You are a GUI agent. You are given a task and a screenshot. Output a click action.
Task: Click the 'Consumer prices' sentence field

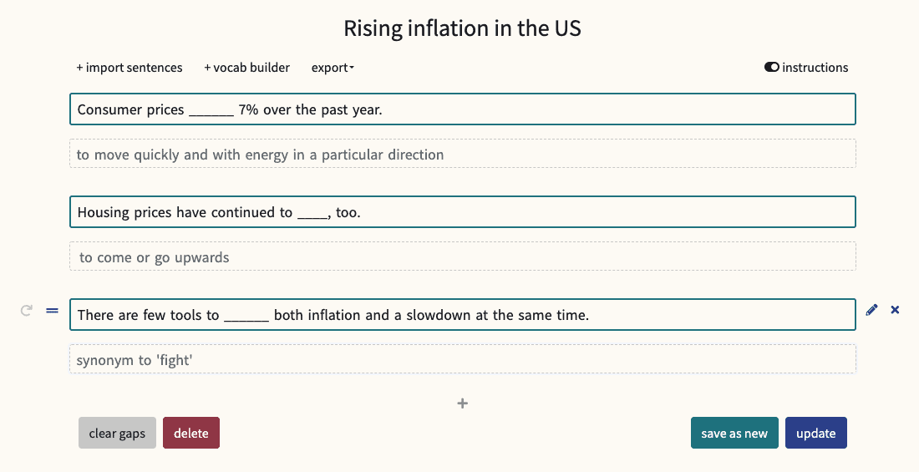pyautogui.click(x=462, y=109)
